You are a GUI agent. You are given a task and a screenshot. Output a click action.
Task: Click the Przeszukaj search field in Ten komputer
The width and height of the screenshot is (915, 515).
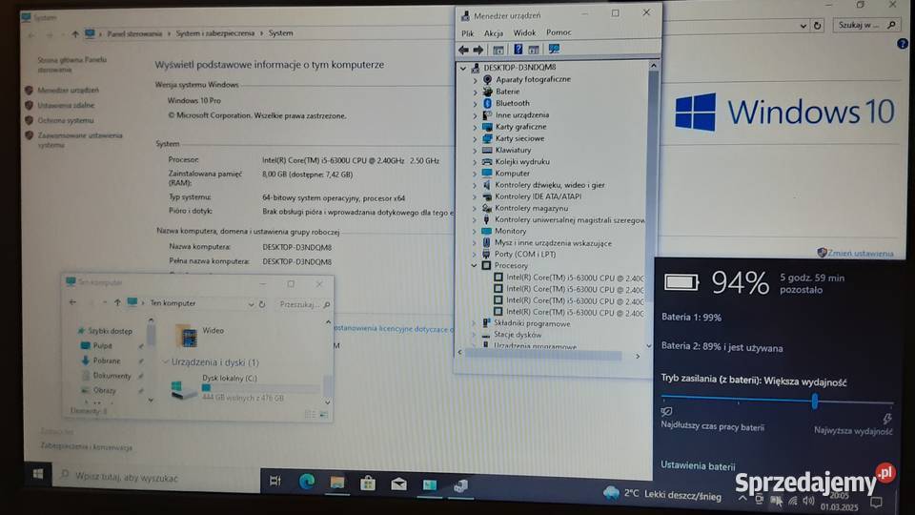[304, 304]
